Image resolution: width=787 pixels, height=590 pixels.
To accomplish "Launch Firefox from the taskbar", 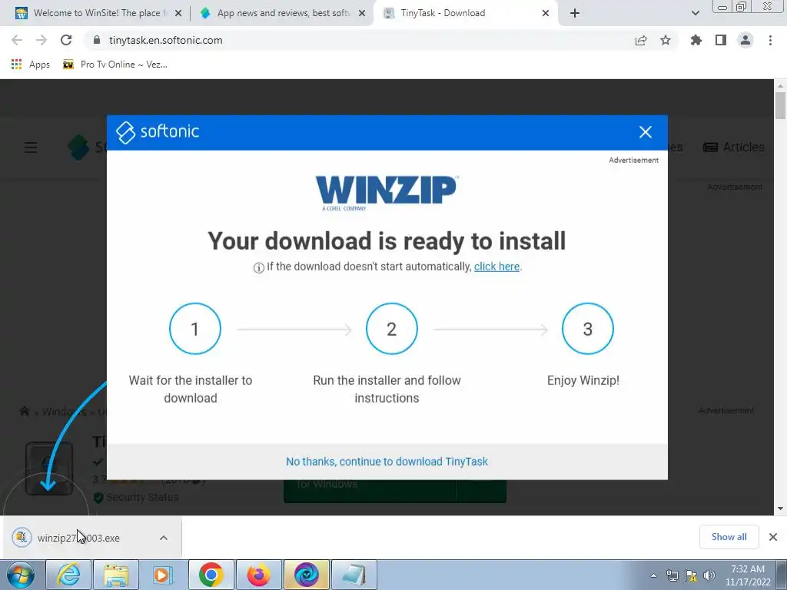I will 258,575.
